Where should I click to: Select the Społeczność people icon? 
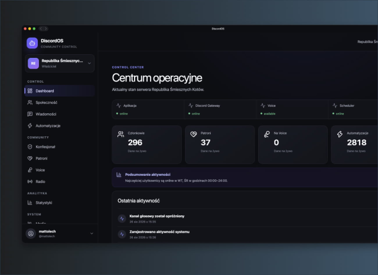30,102
